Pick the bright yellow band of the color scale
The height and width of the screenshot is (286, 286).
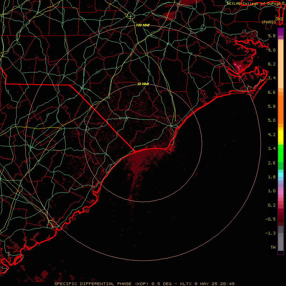pyautogui.click(x=281, y=136)
